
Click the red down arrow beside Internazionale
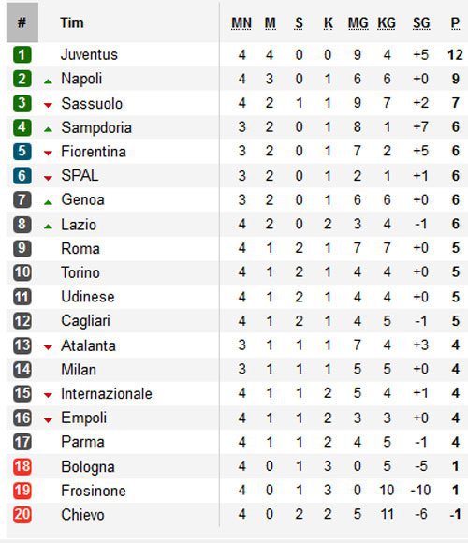48,395
